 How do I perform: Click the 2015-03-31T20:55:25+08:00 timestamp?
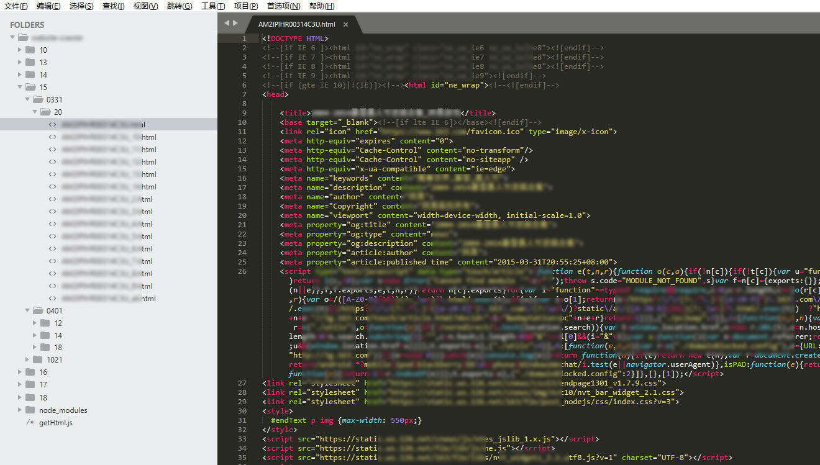[553, 262]
